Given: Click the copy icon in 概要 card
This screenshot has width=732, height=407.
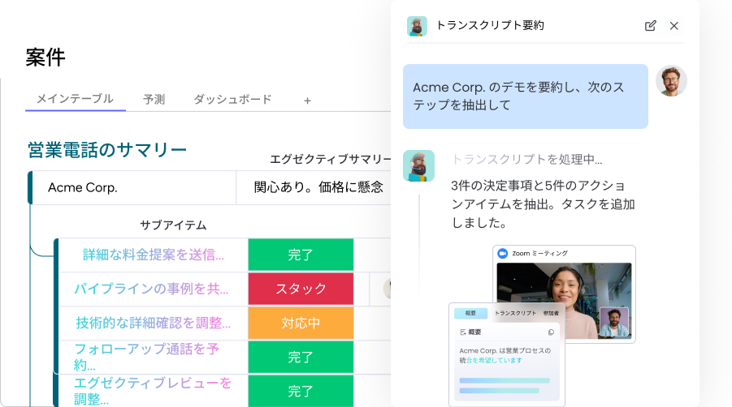Looking at the screenshot, I should [551, 332].
